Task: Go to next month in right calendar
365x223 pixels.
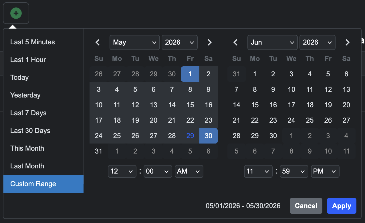Action: (x=347, y=42)
